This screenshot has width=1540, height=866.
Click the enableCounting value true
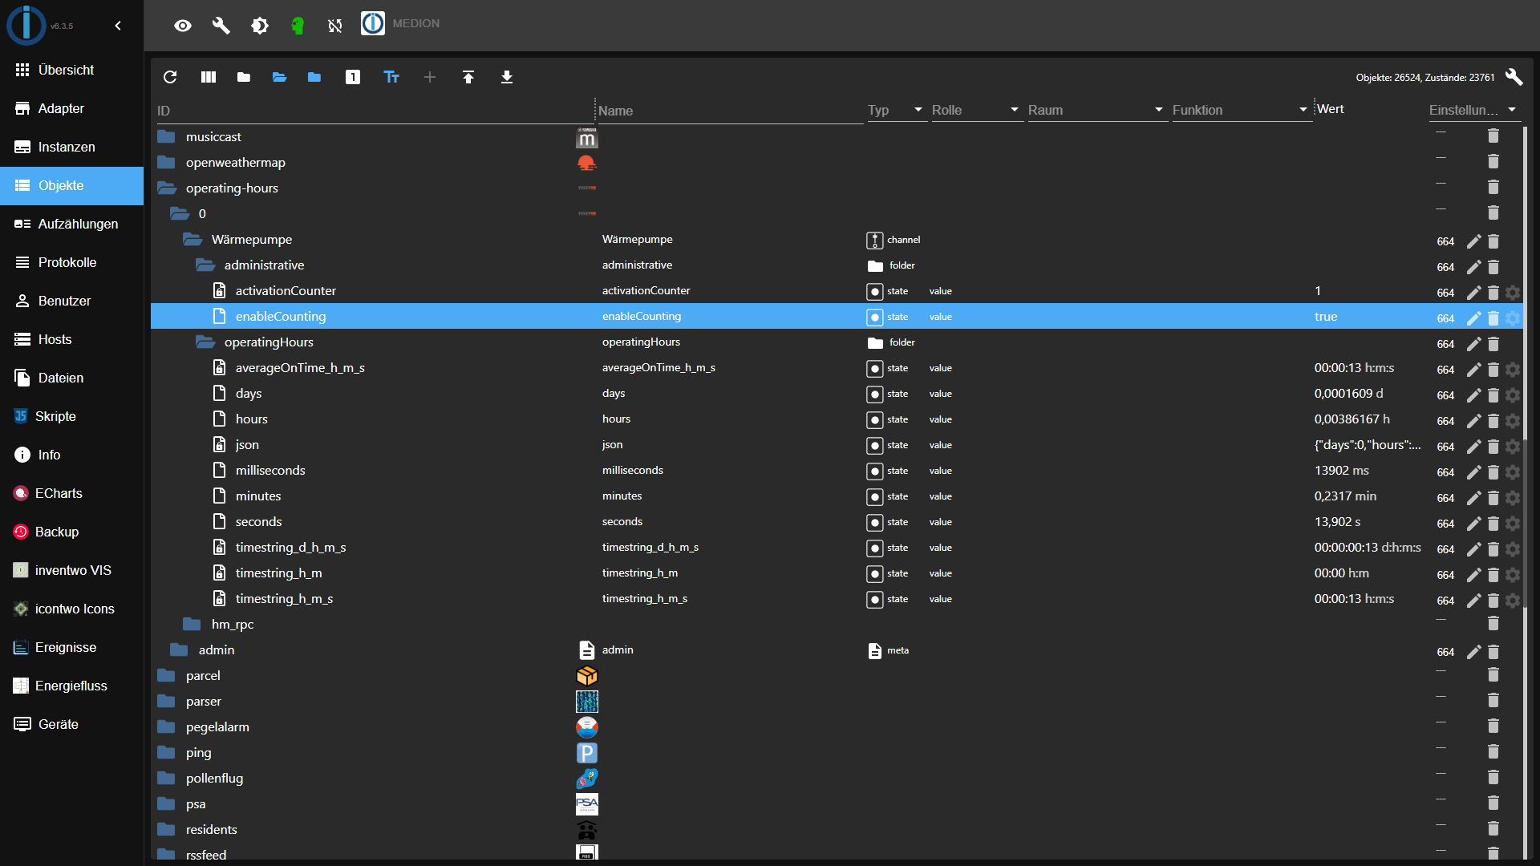(x=1326, y=316)
